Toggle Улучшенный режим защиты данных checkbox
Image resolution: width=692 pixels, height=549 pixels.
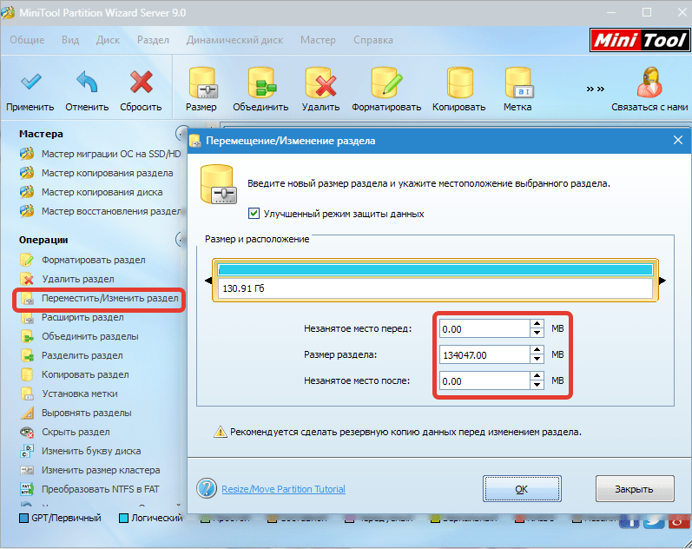tap(254, 214)
